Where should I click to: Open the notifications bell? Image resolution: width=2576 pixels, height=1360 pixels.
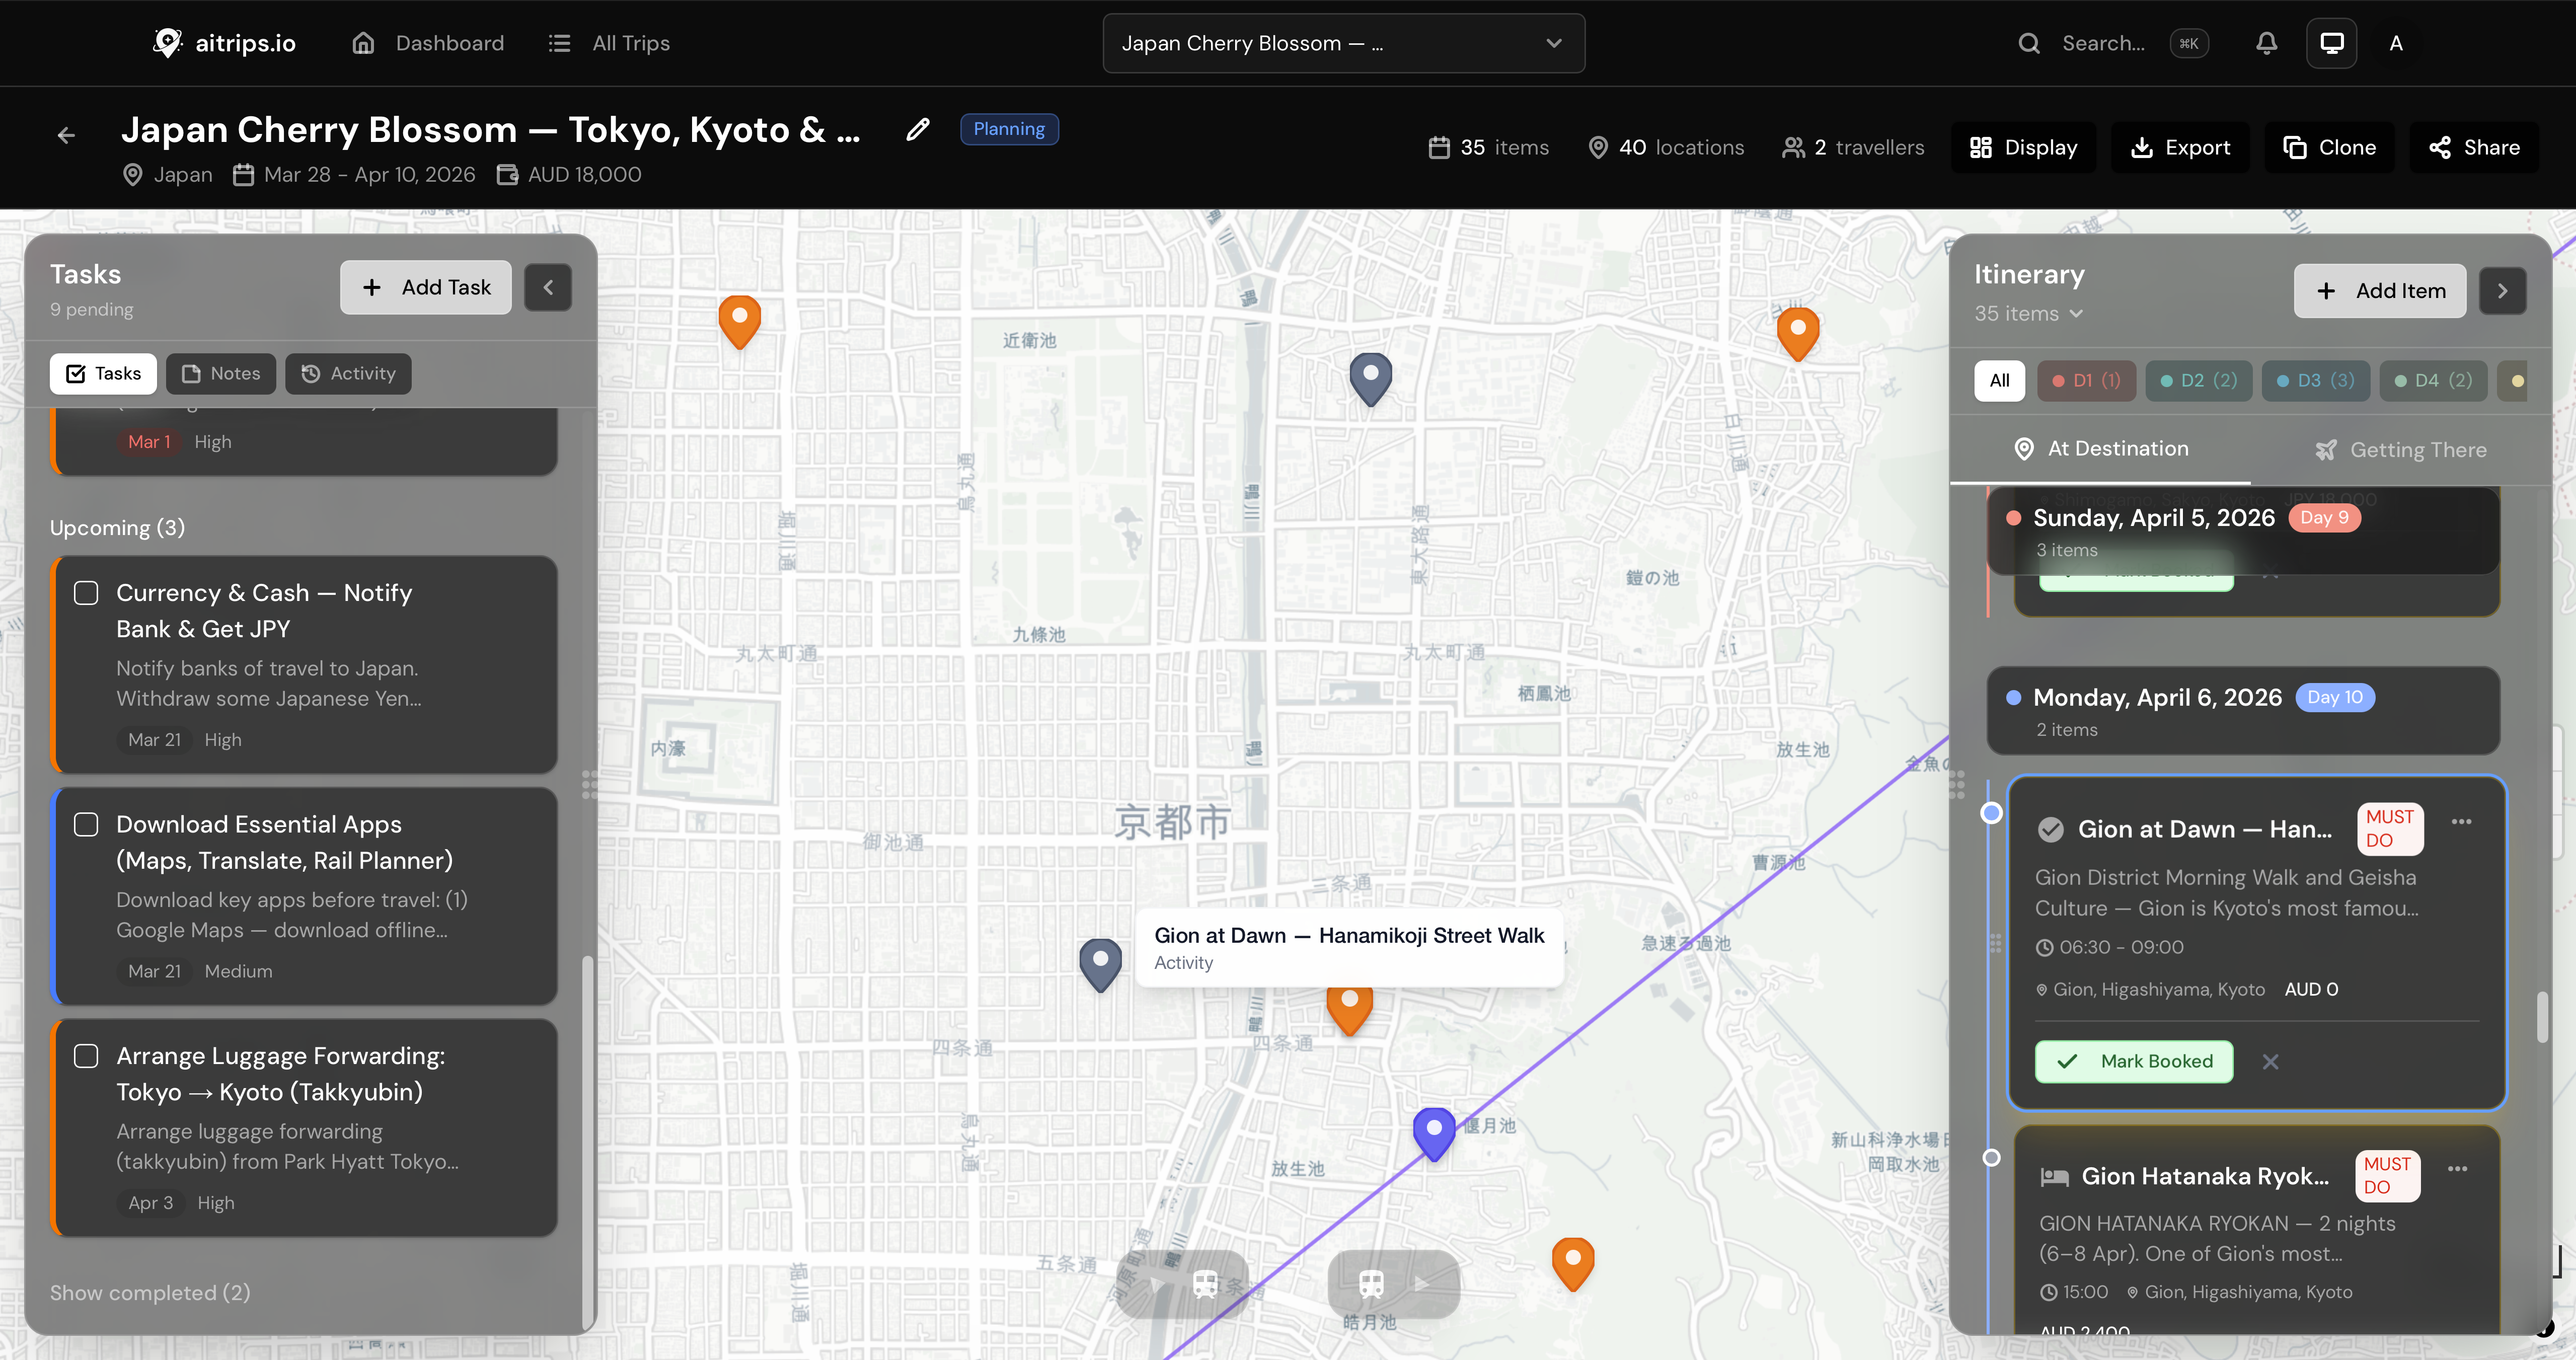click(2266, 43)
